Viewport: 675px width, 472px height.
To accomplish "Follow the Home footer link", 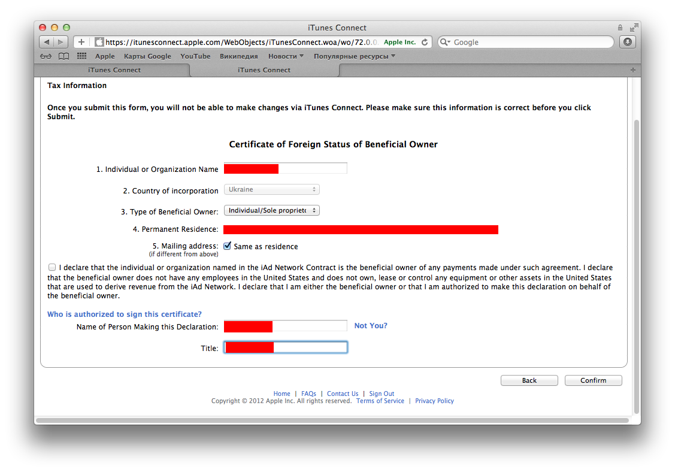I will point(281,394).
